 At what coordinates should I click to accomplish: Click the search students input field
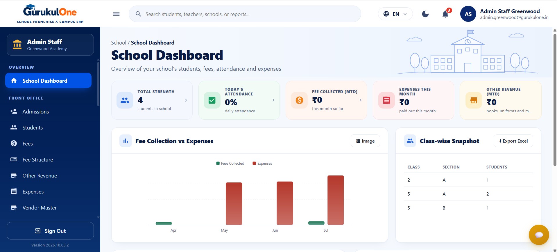click(245, 14)
